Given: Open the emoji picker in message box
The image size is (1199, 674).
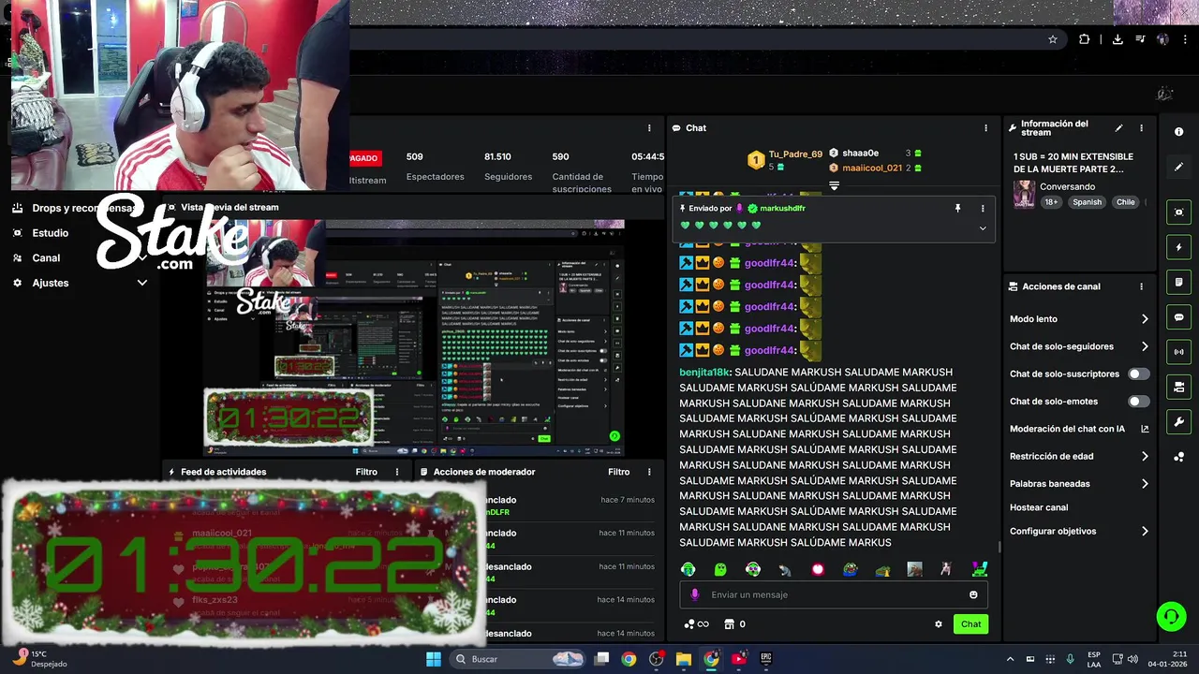Looking at the screenshot, I should tap(973, 594).
